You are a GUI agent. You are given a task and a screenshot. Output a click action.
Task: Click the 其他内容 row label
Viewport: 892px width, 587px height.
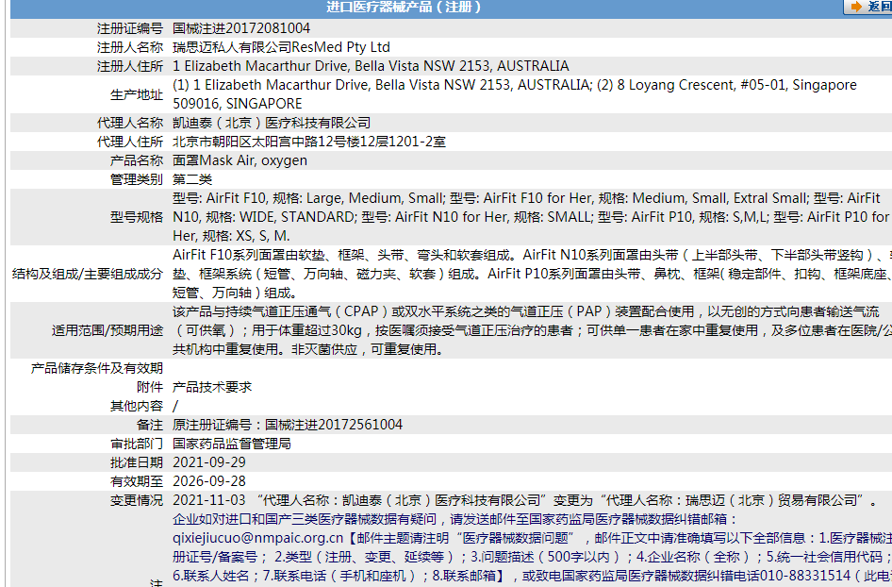click(137, 406)
